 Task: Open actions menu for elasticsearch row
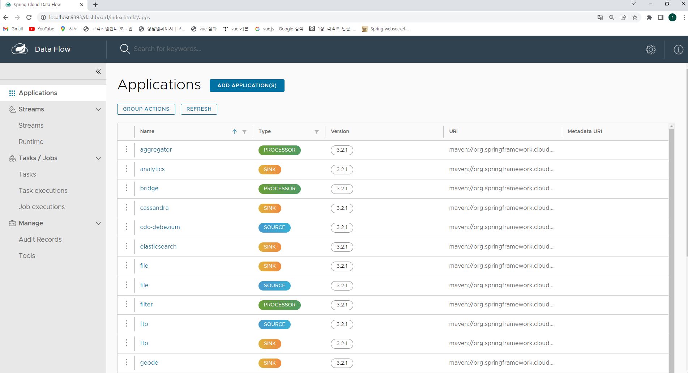click(126, 246)
